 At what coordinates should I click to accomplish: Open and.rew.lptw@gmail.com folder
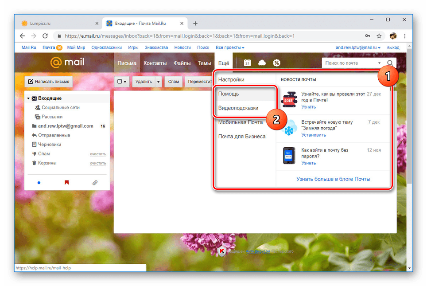tap(66, 126)
